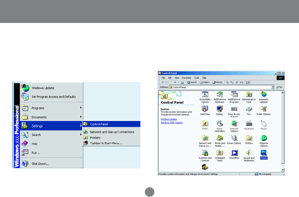The height and width of the screenshot is (197, 299).
Task: Open Mouse icon
Action: pos(264,125)
